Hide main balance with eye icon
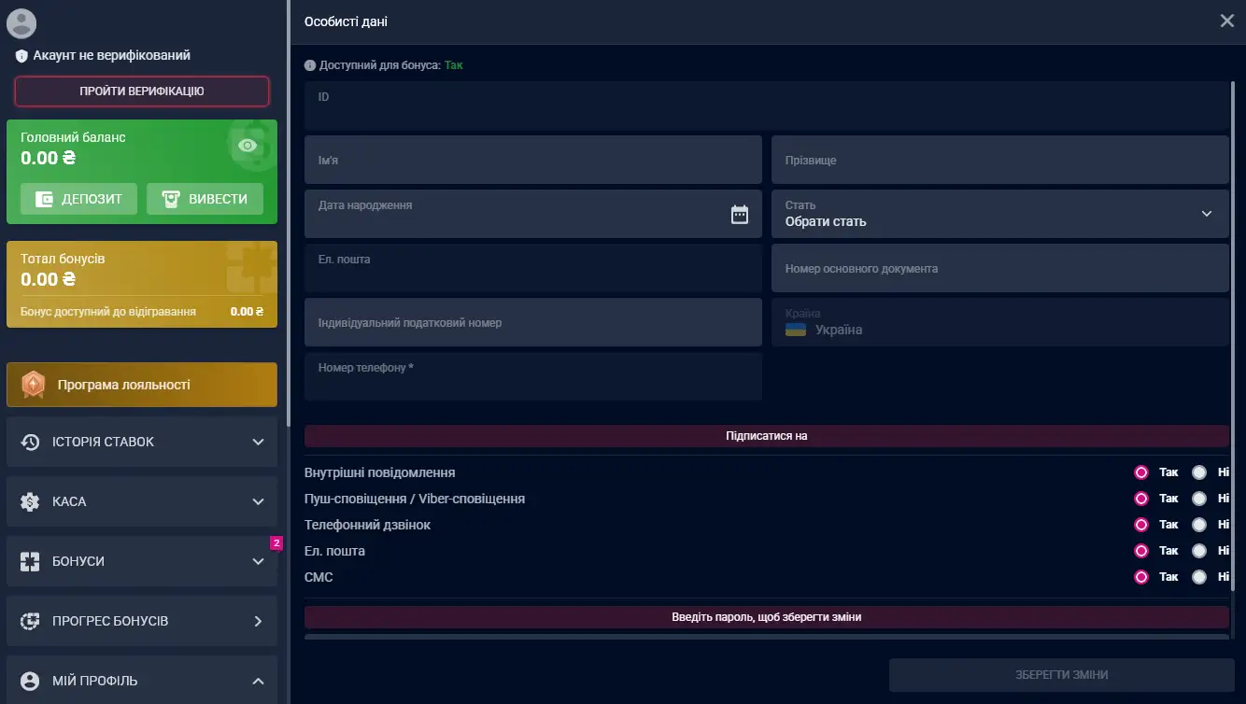The height and width of the screenshot is (704, 1246). (x=248, y=146)
